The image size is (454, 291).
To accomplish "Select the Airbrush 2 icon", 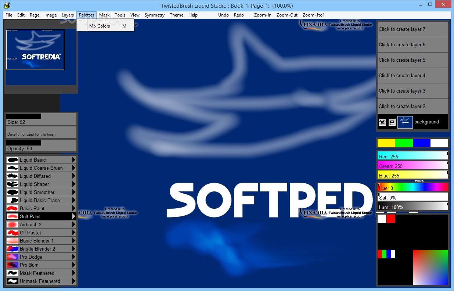I will coord(12,224).
